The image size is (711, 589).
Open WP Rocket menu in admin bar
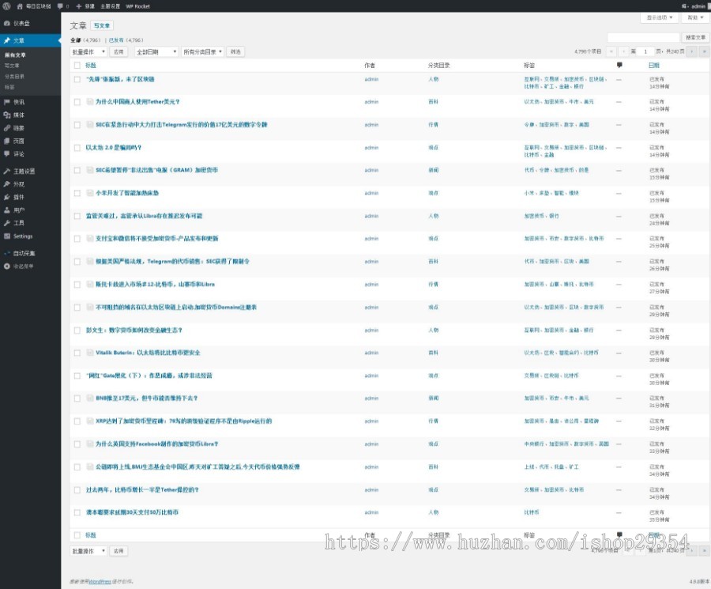point(137,6)
